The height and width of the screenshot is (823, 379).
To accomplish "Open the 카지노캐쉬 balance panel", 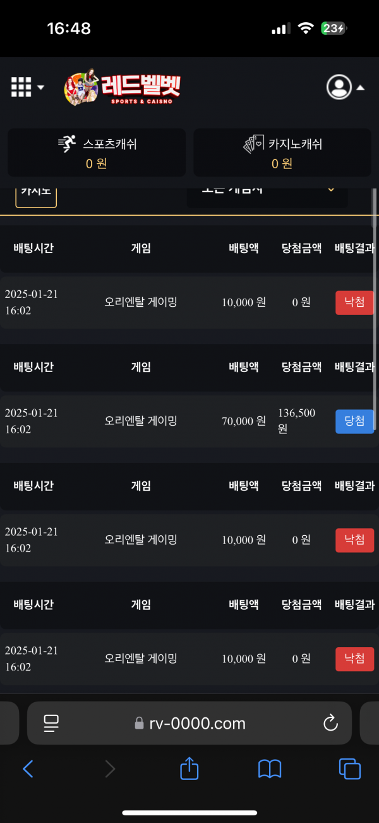I will point(282,152).
